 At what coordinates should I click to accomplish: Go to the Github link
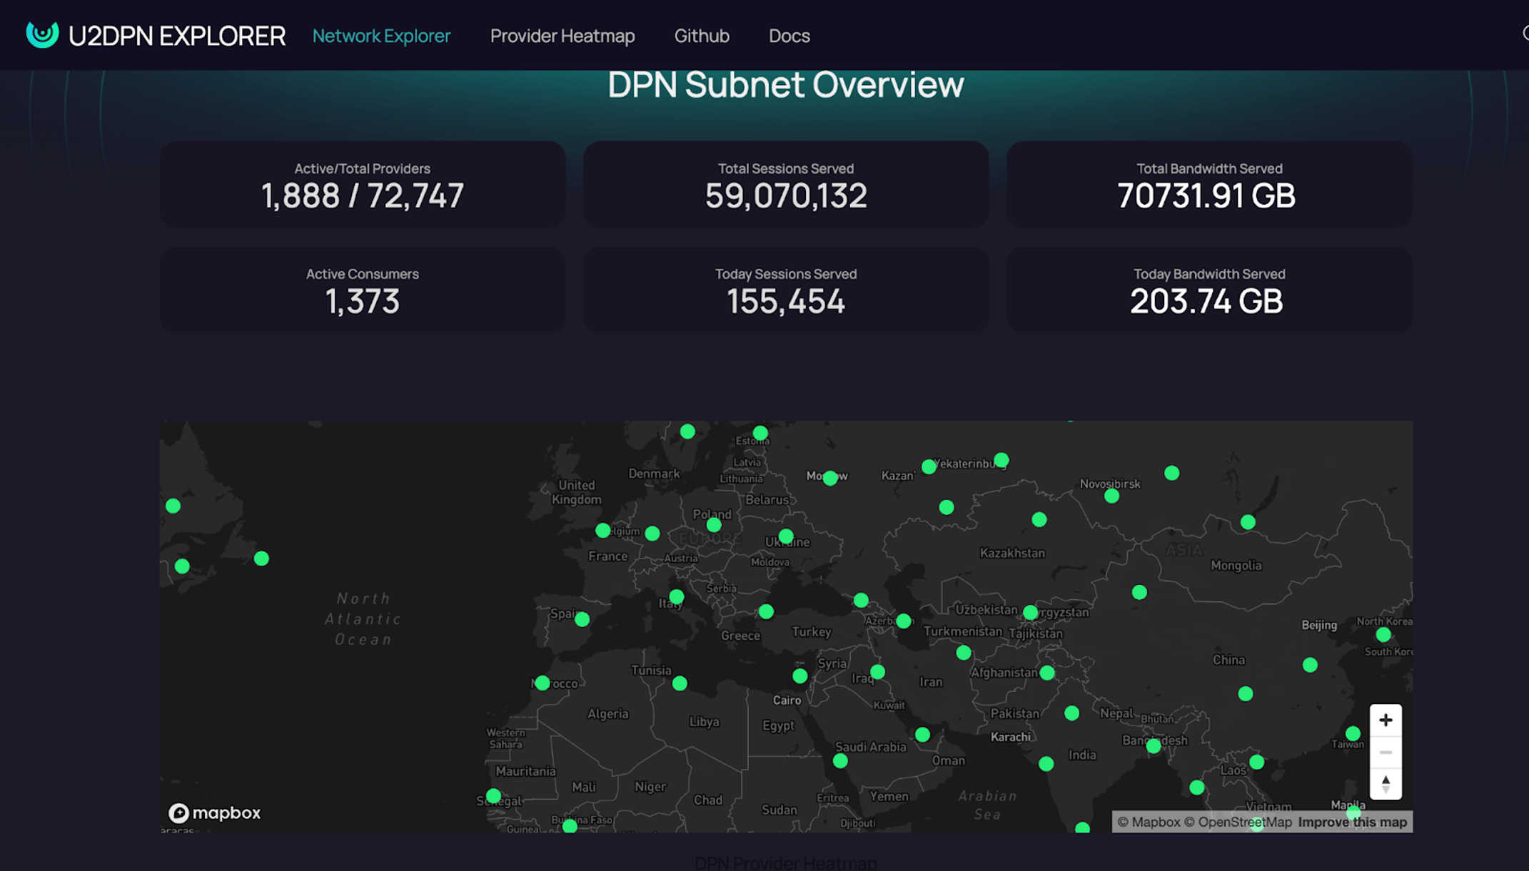pos(701,36)
